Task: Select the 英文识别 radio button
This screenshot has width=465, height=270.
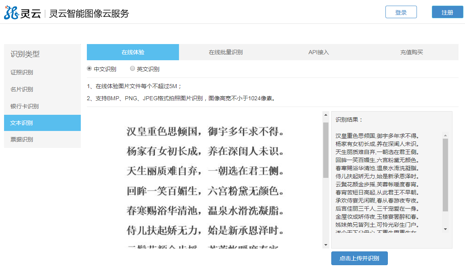Action: coord(133,69)
